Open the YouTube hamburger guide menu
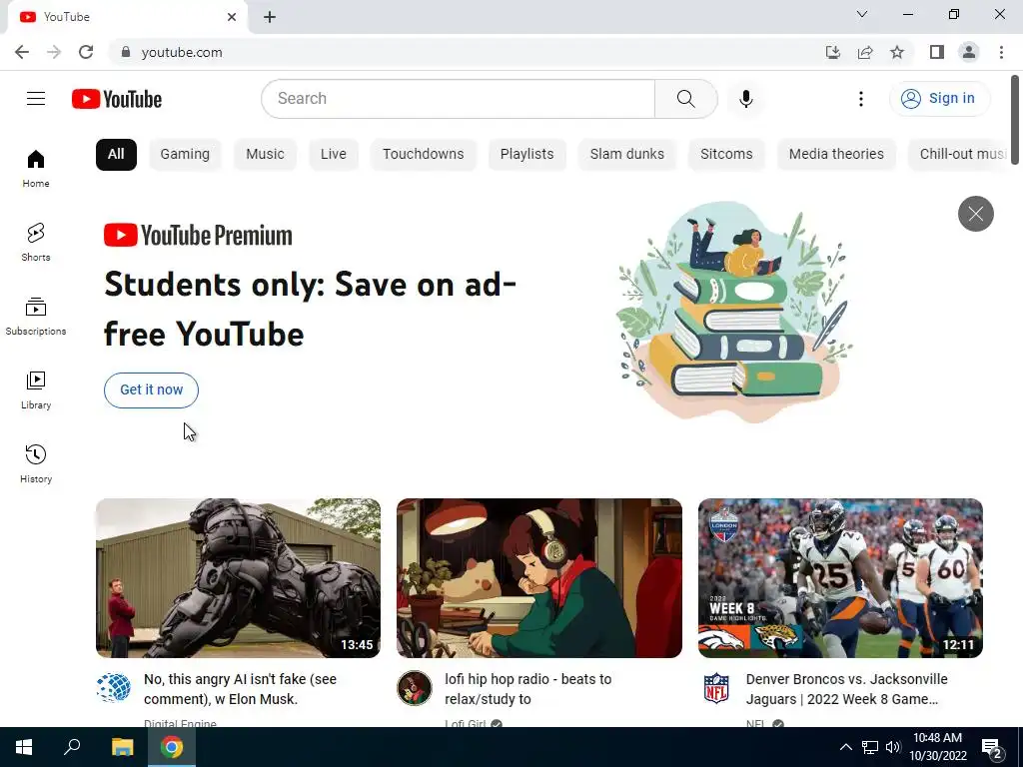This screenshot has height=767, width=1023. click(x=36, y=99)
